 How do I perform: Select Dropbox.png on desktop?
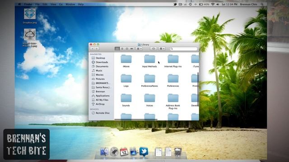(x=30, y=16)
